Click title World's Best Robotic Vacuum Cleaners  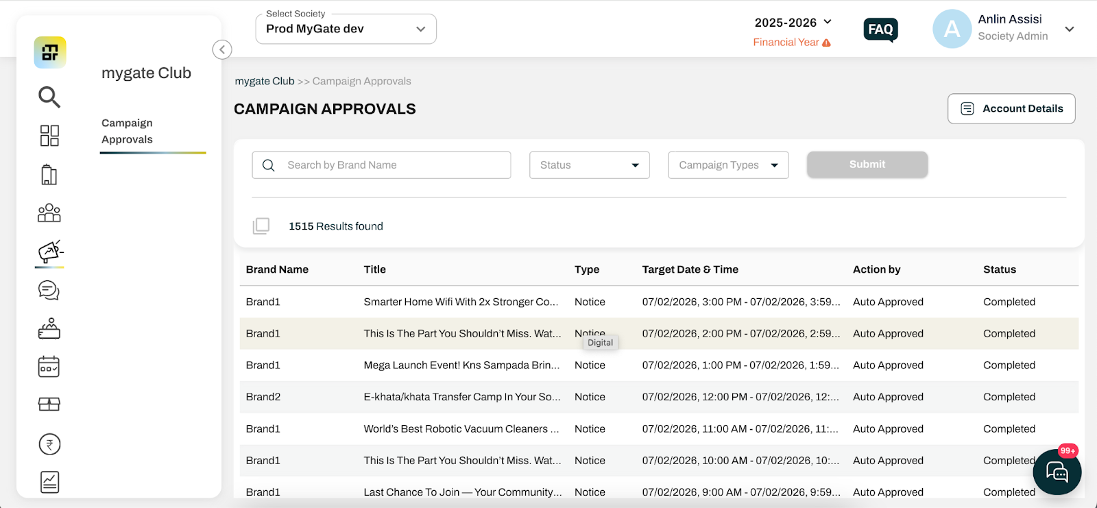[x=461, y=429]
